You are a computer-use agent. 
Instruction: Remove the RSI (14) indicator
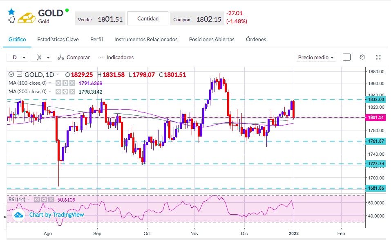[51, 200]
